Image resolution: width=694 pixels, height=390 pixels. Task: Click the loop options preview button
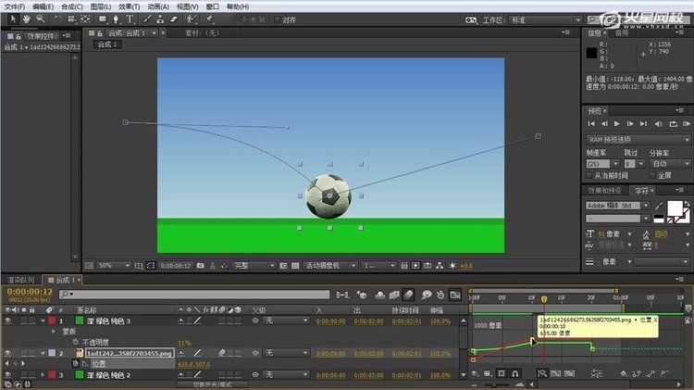click(674, 123)
